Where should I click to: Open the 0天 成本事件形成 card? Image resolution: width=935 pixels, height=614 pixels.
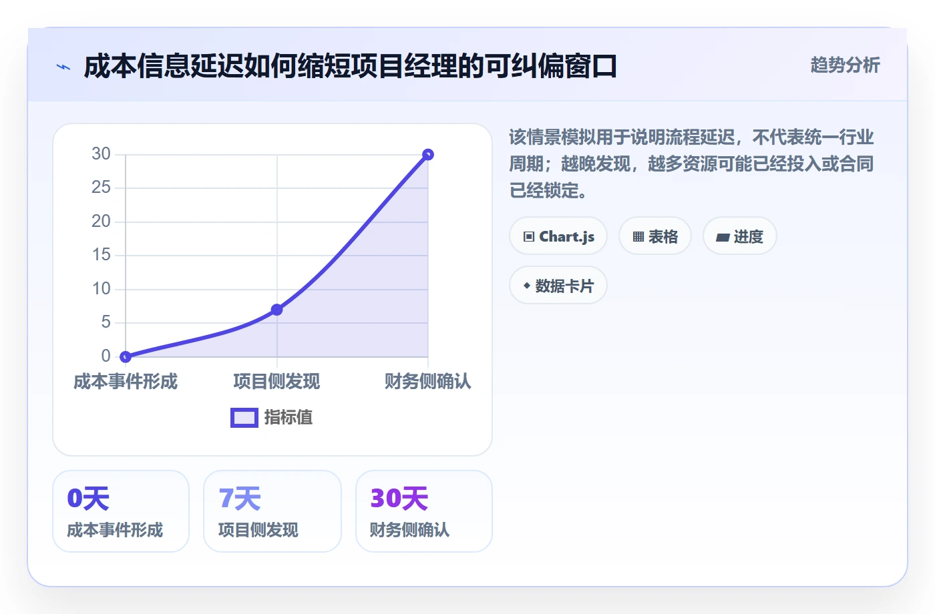[x=121, y=511]
